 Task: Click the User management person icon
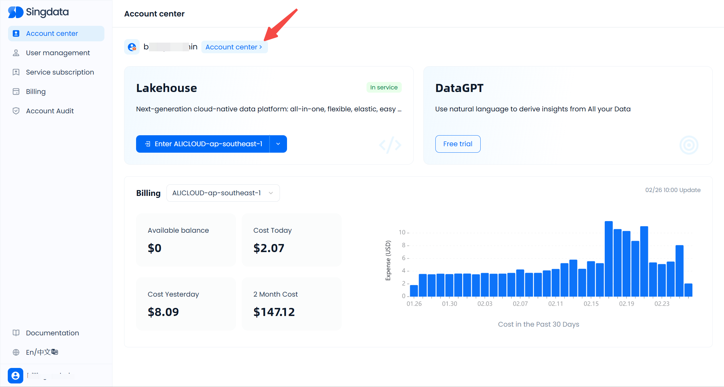[16, 53]
